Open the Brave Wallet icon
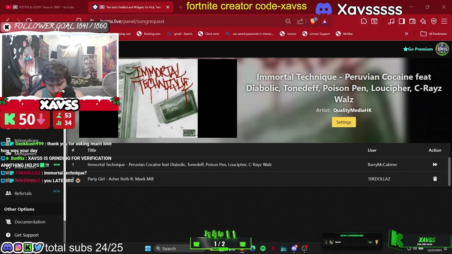The image size is (452, 254). pos(412,21)
